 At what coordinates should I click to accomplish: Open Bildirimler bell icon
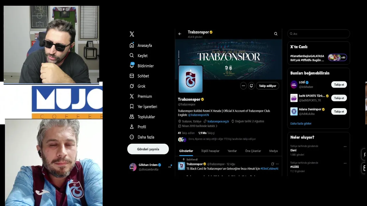click(x=132, y=66)
